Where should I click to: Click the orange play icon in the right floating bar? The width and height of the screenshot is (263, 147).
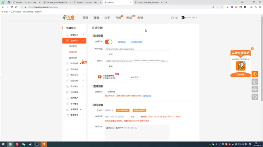click(x=254, y=74)
